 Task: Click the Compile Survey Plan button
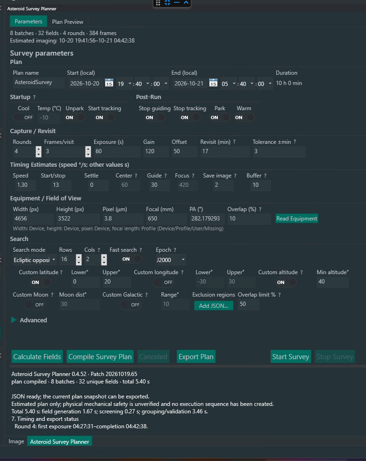point(100,357)
